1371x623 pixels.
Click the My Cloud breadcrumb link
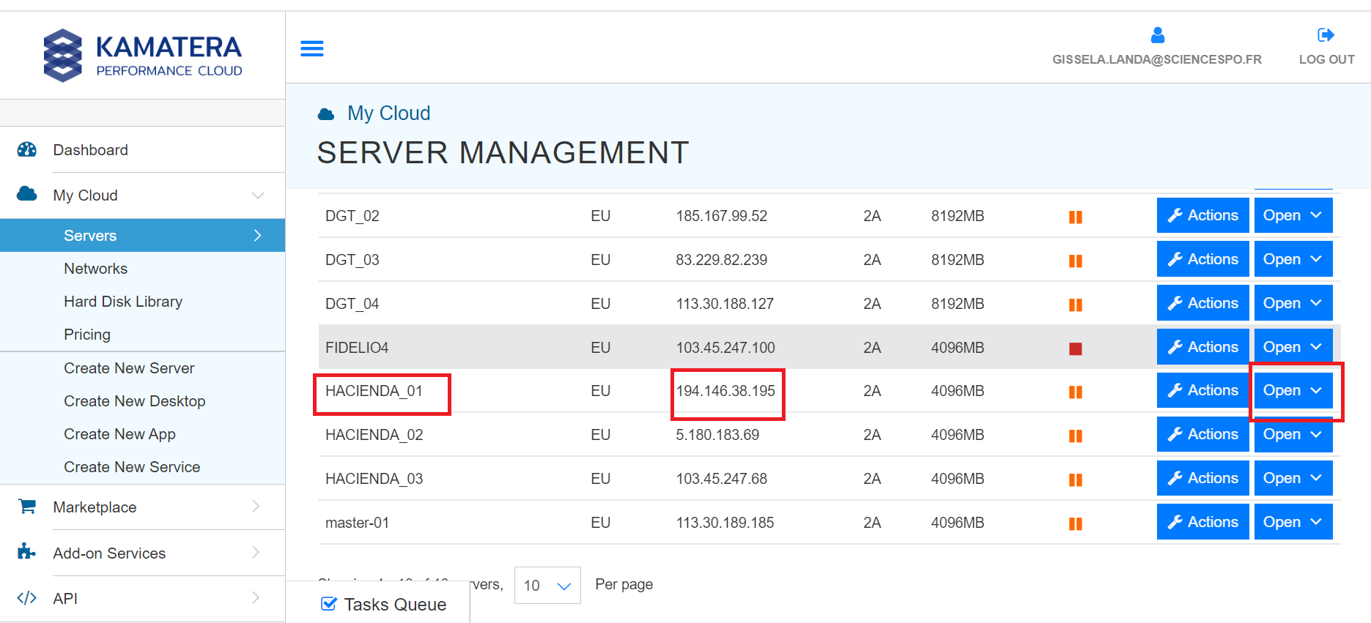pyautogui.click(x=388, y=113)
